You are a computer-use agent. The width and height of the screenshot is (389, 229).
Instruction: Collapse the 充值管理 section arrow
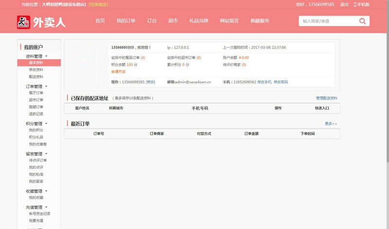pyautogui.click(x=46, y=207)
